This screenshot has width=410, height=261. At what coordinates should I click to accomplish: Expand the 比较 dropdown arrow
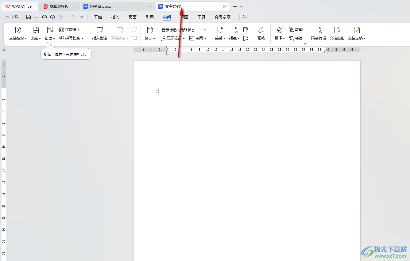point(40,39)
